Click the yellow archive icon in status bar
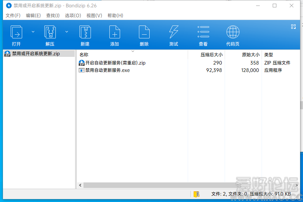303x202 pixels. [x=196, y=194]
